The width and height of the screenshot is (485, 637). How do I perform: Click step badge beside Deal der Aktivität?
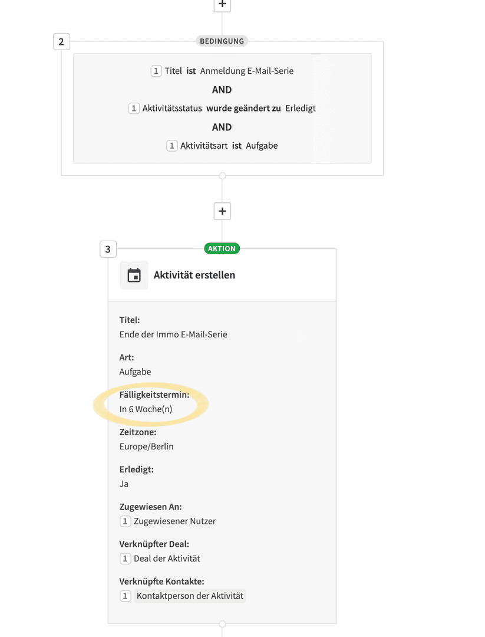125,559
